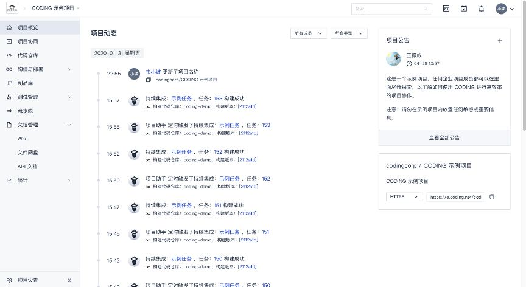The height and width of the screenshot is (287, 526).
Task: Click the robot avatar at 15:47 entry
Action: (x=134, y=207)
